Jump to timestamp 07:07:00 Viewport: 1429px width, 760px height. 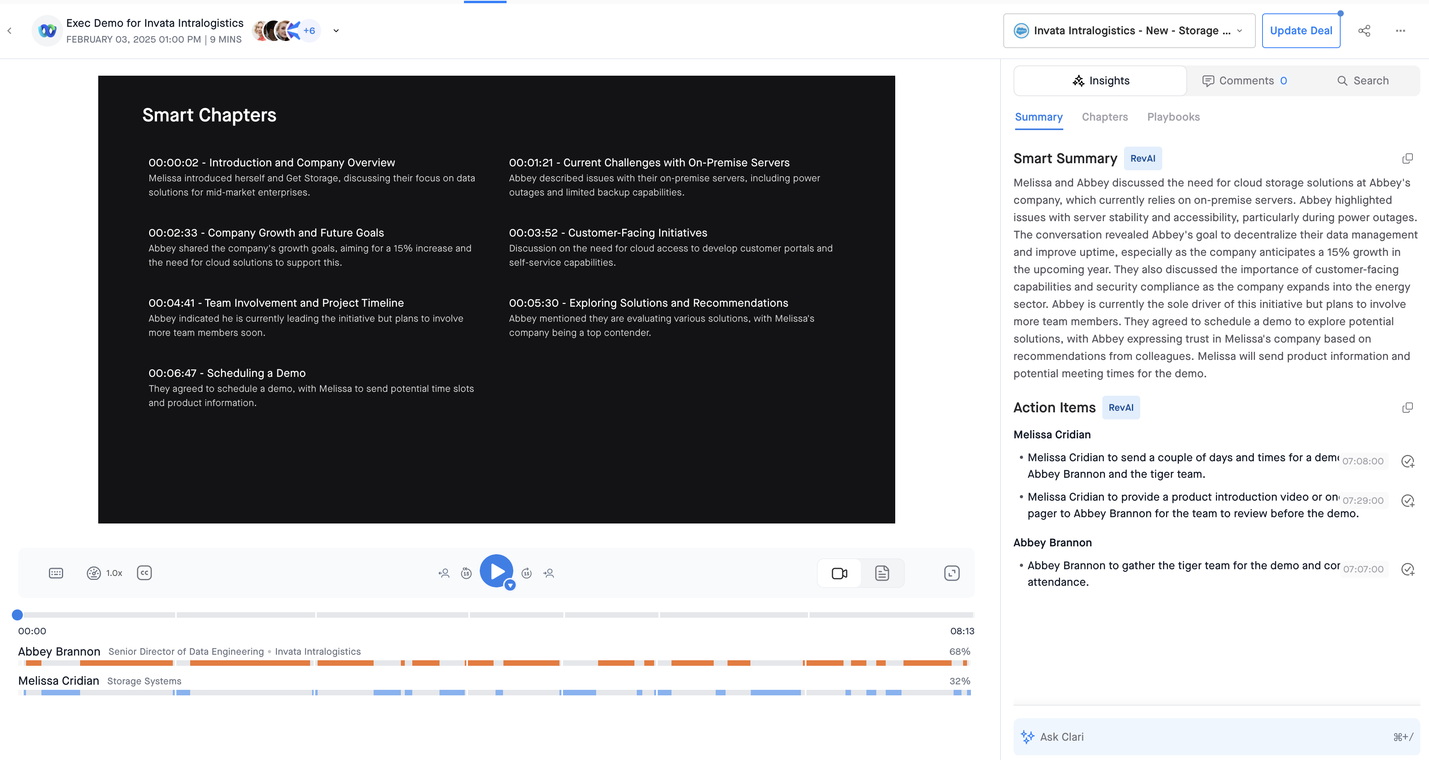(1364, 569)
